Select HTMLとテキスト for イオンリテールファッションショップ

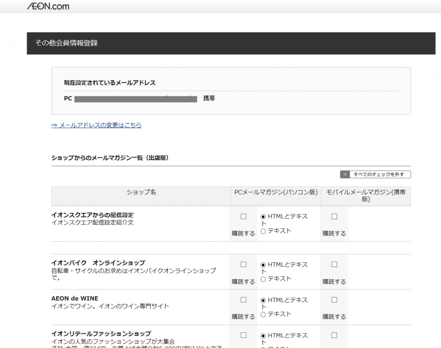(x=263, y=336)
